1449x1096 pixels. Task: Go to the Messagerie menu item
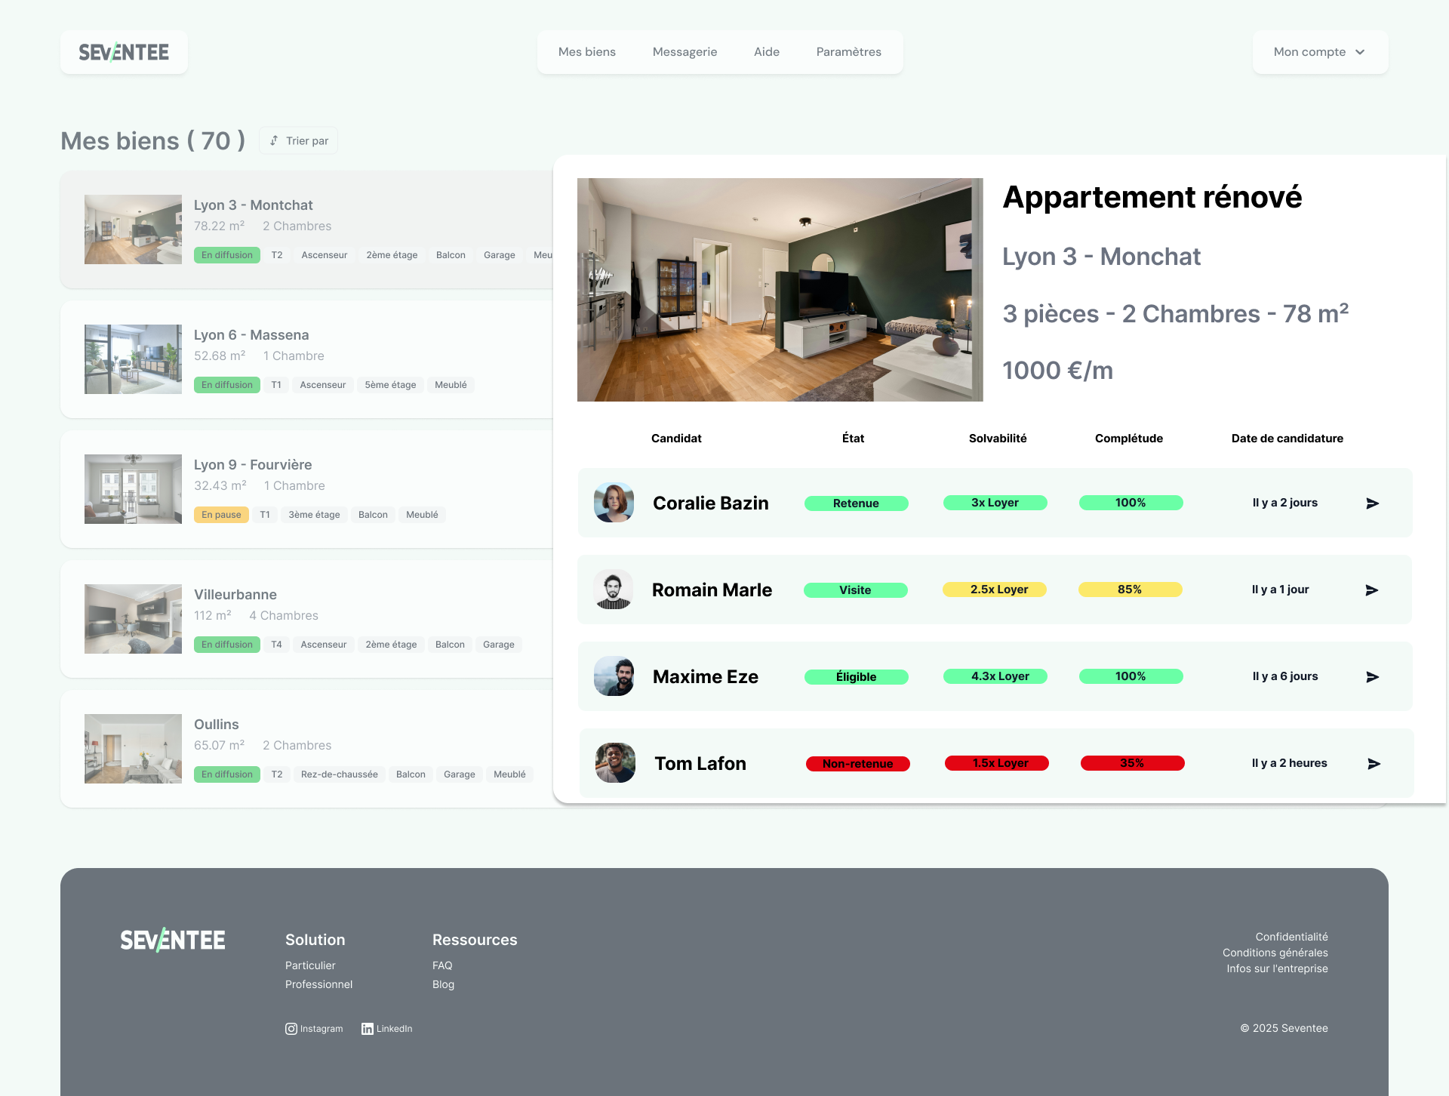[685, 52]
